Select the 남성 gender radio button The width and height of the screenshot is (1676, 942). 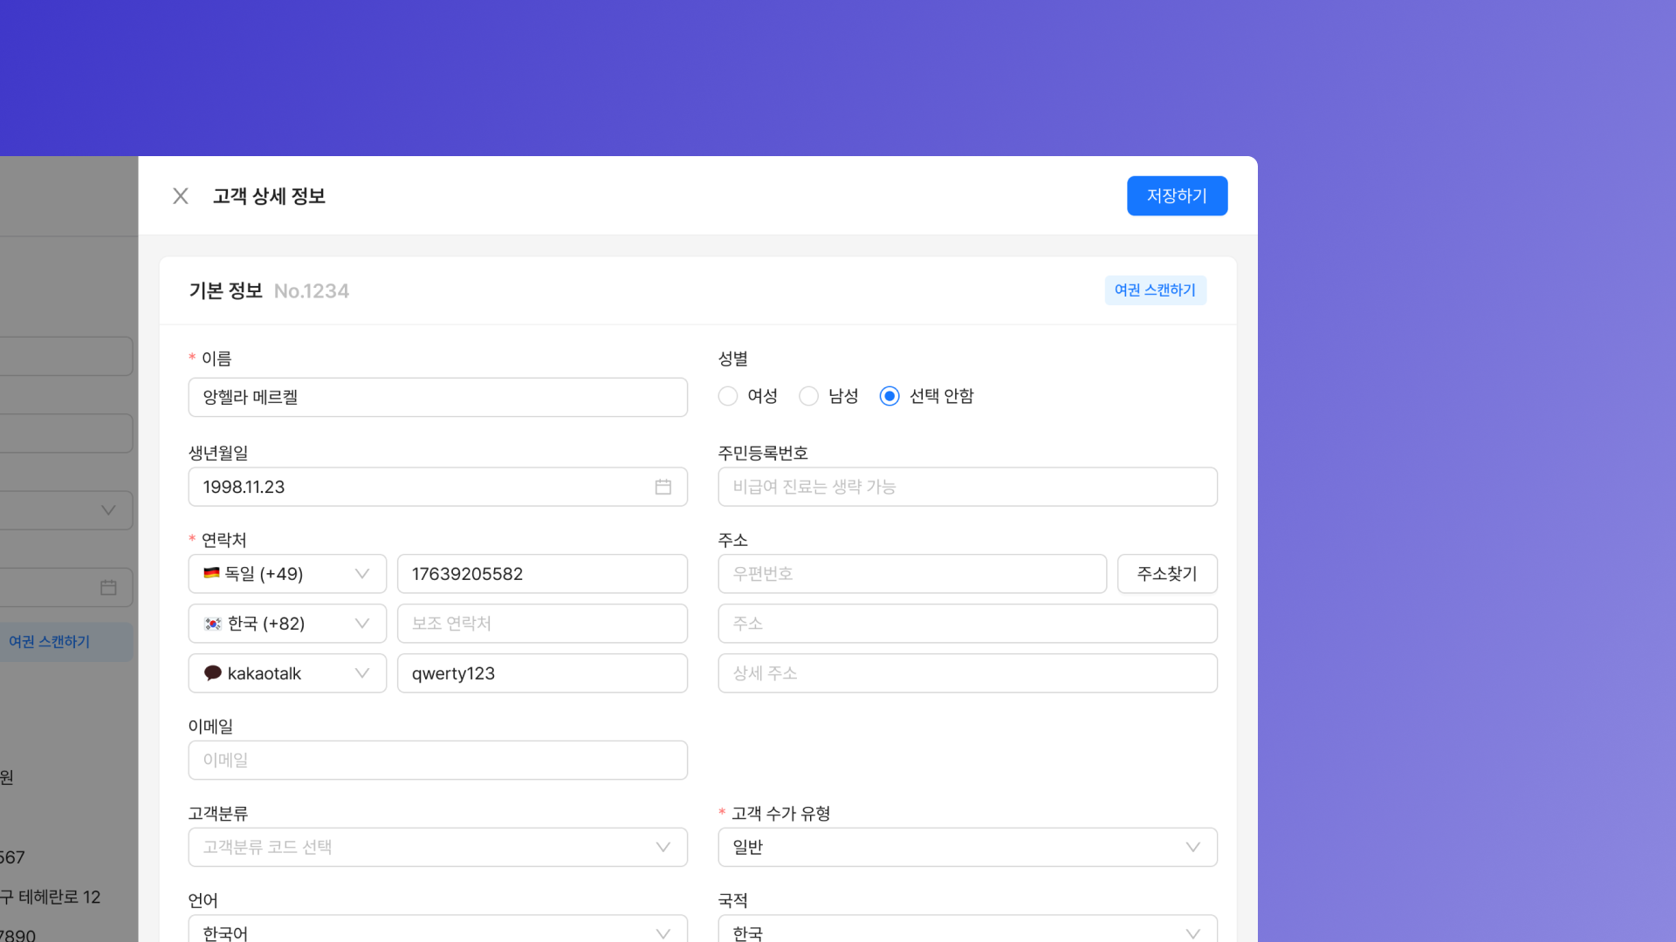[809, 396]
